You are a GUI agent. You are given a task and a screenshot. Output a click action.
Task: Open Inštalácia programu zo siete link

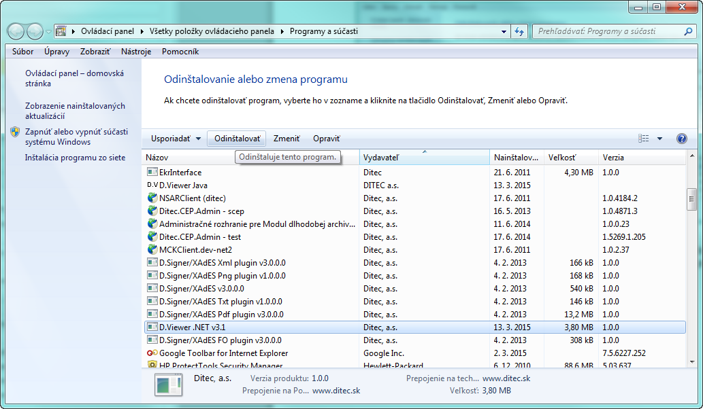76,158
